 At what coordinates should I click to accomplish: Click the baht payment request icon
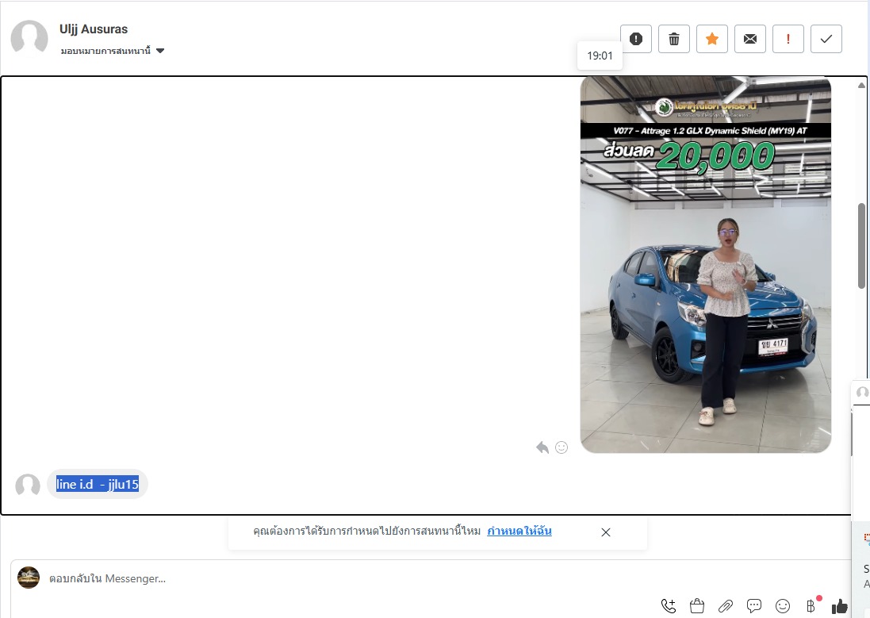click(x=811, y=606)
